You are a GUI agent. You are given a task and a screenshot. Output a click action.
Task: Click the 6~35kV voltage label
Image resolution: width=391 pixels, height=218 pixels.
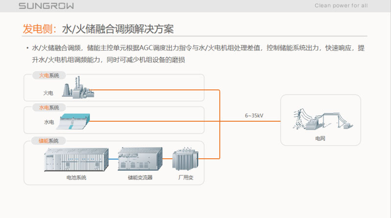coord(254,116)
